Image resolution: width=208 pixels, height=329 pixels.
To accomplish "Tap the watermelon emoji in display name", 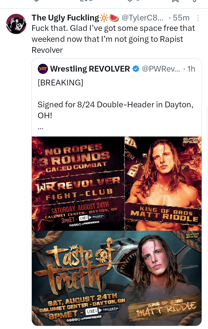I will pos(114,18).
